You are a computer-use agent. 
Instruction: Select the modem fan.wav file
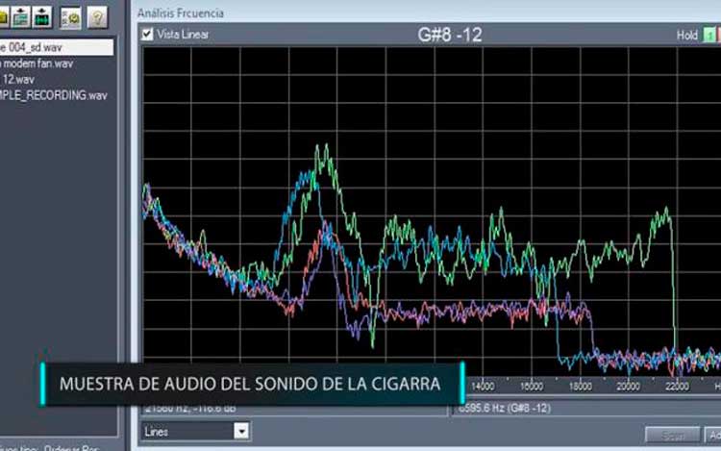pos(37,63)
